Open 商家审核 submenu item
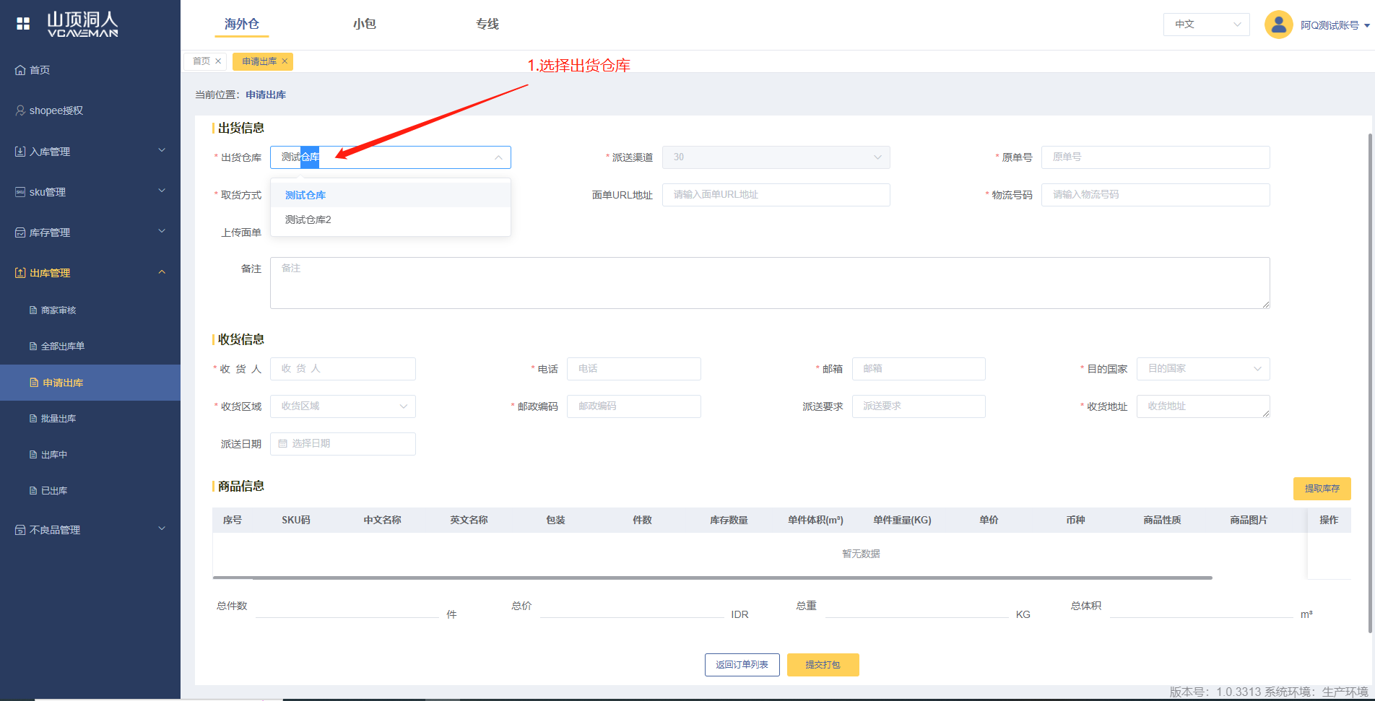This screenshot has width=1375, height=701. (58, 310)
